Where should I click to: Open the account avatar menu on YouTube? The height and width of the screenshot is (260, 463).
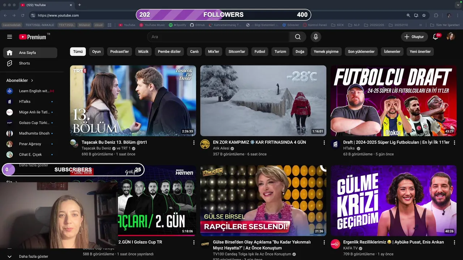pos(451,37)
